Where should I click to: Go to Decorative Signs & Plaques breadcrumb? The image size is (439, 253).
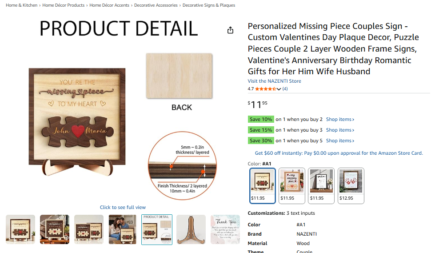[209, 5]
